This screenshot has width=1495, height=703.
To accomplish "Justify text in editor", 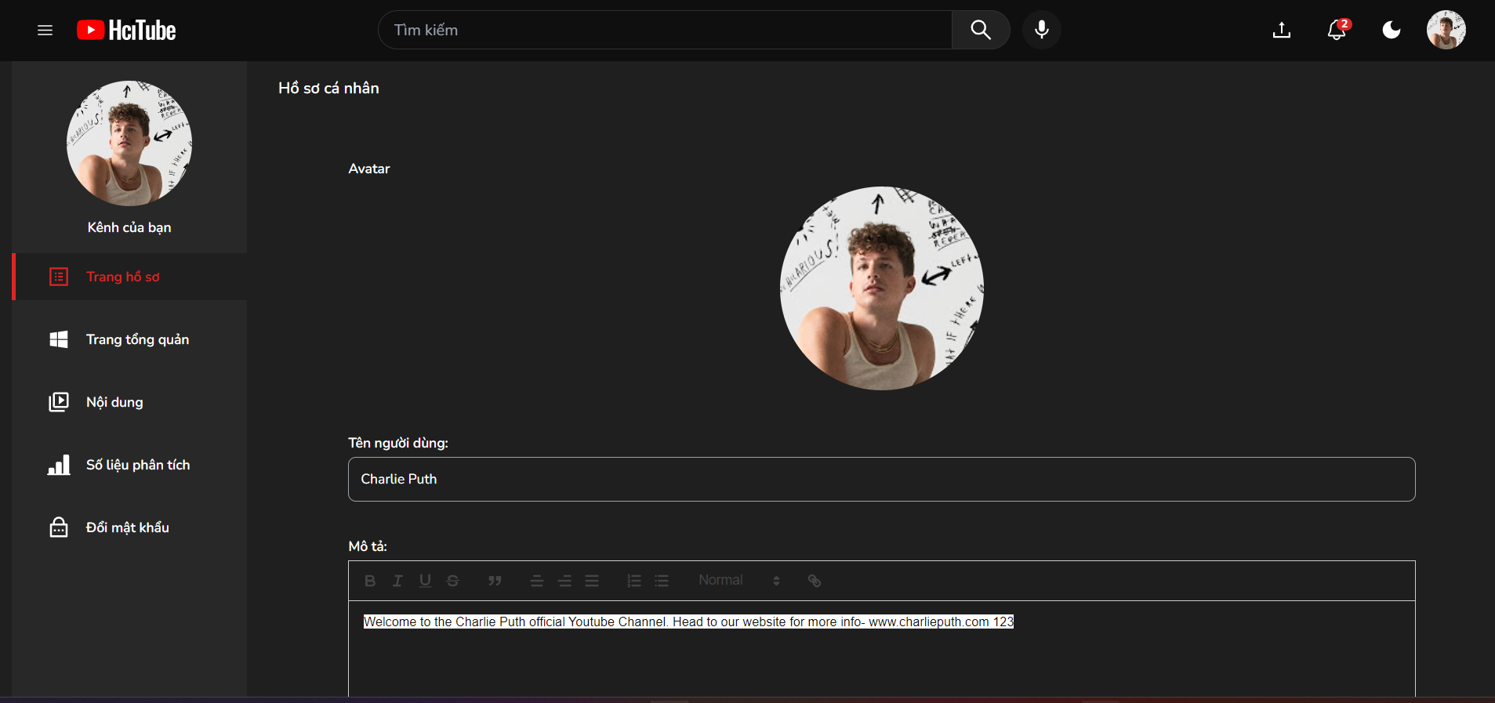I will pos(592,581).
